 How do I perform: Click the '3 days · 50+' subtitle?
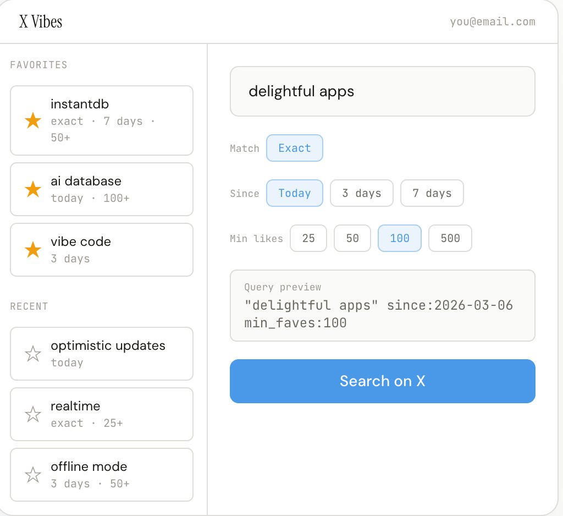click(x=90, y=484)
